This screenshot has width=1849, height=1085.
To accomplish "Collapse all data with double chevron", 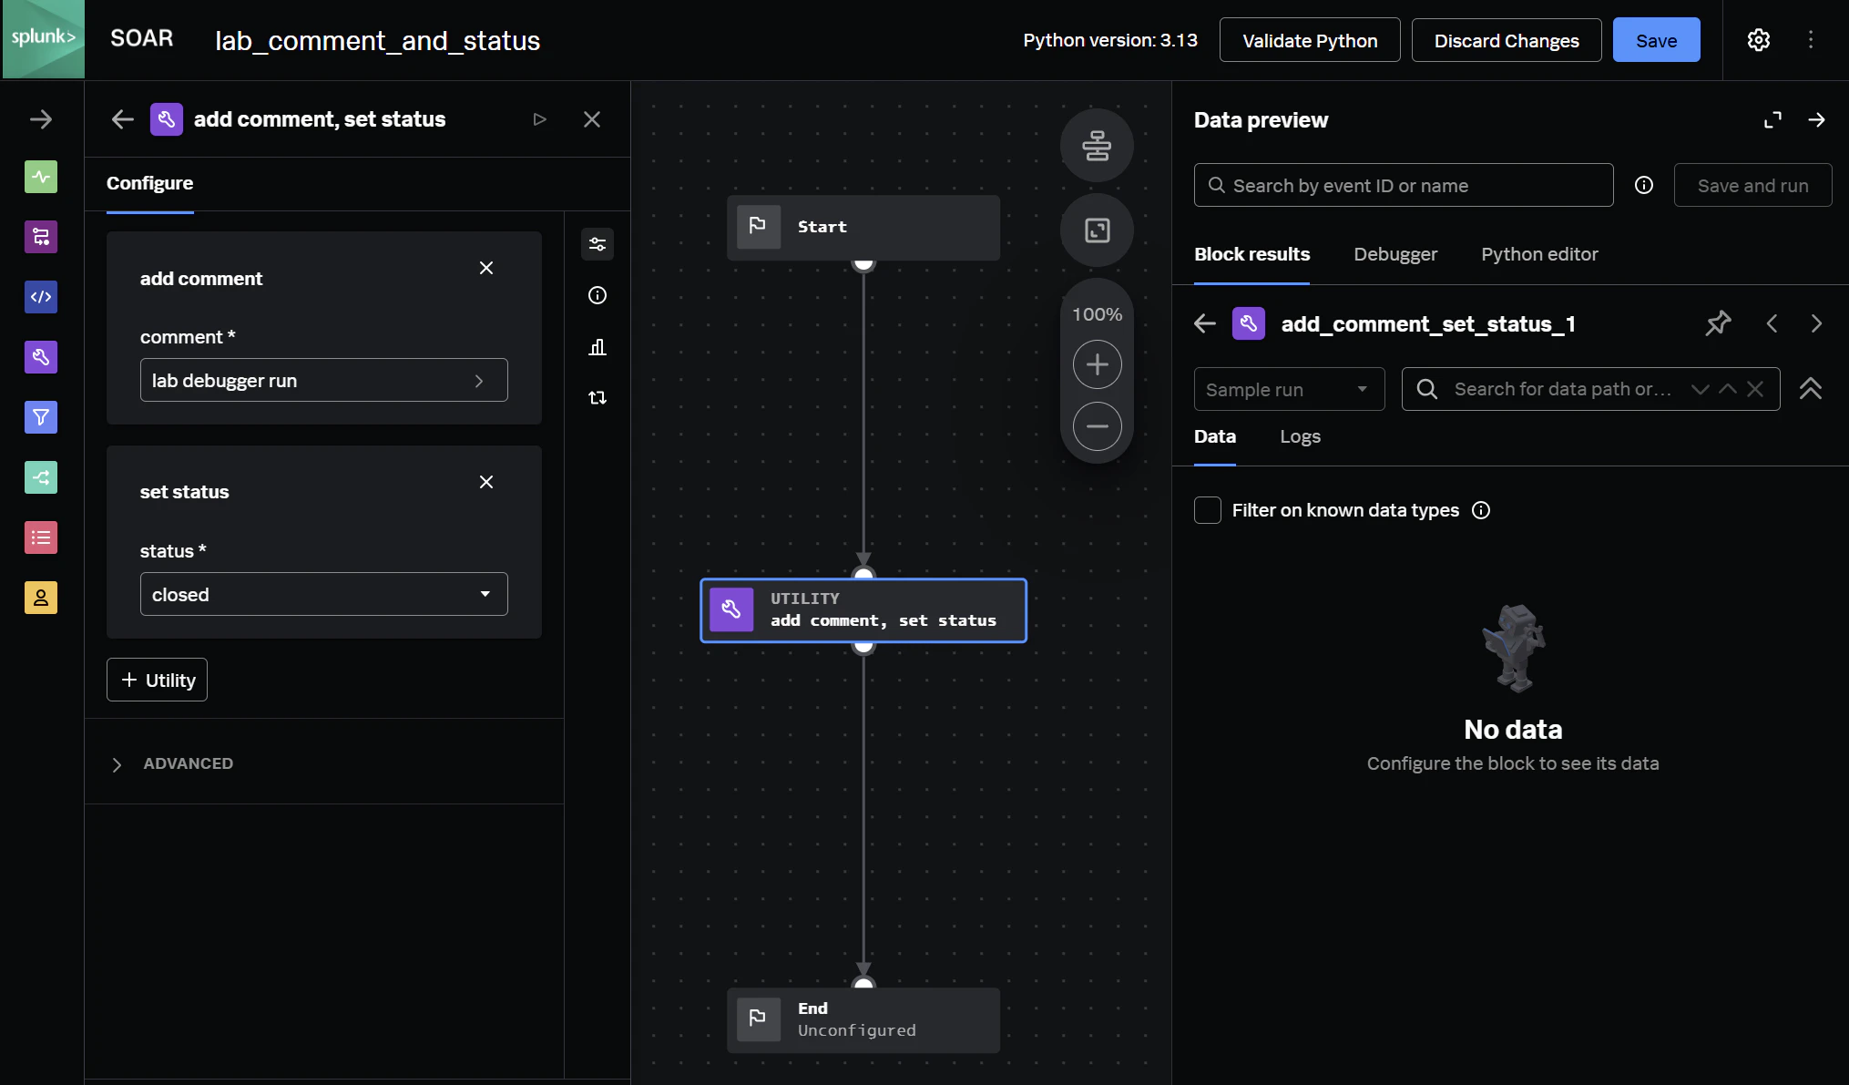I will coord(1811,389).
